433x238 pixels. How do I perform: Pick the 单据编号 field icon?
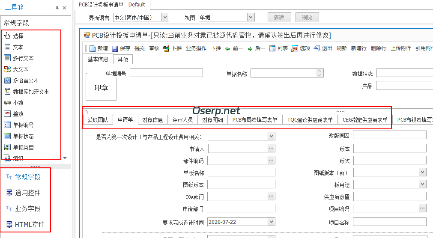[x=7, y=125]
